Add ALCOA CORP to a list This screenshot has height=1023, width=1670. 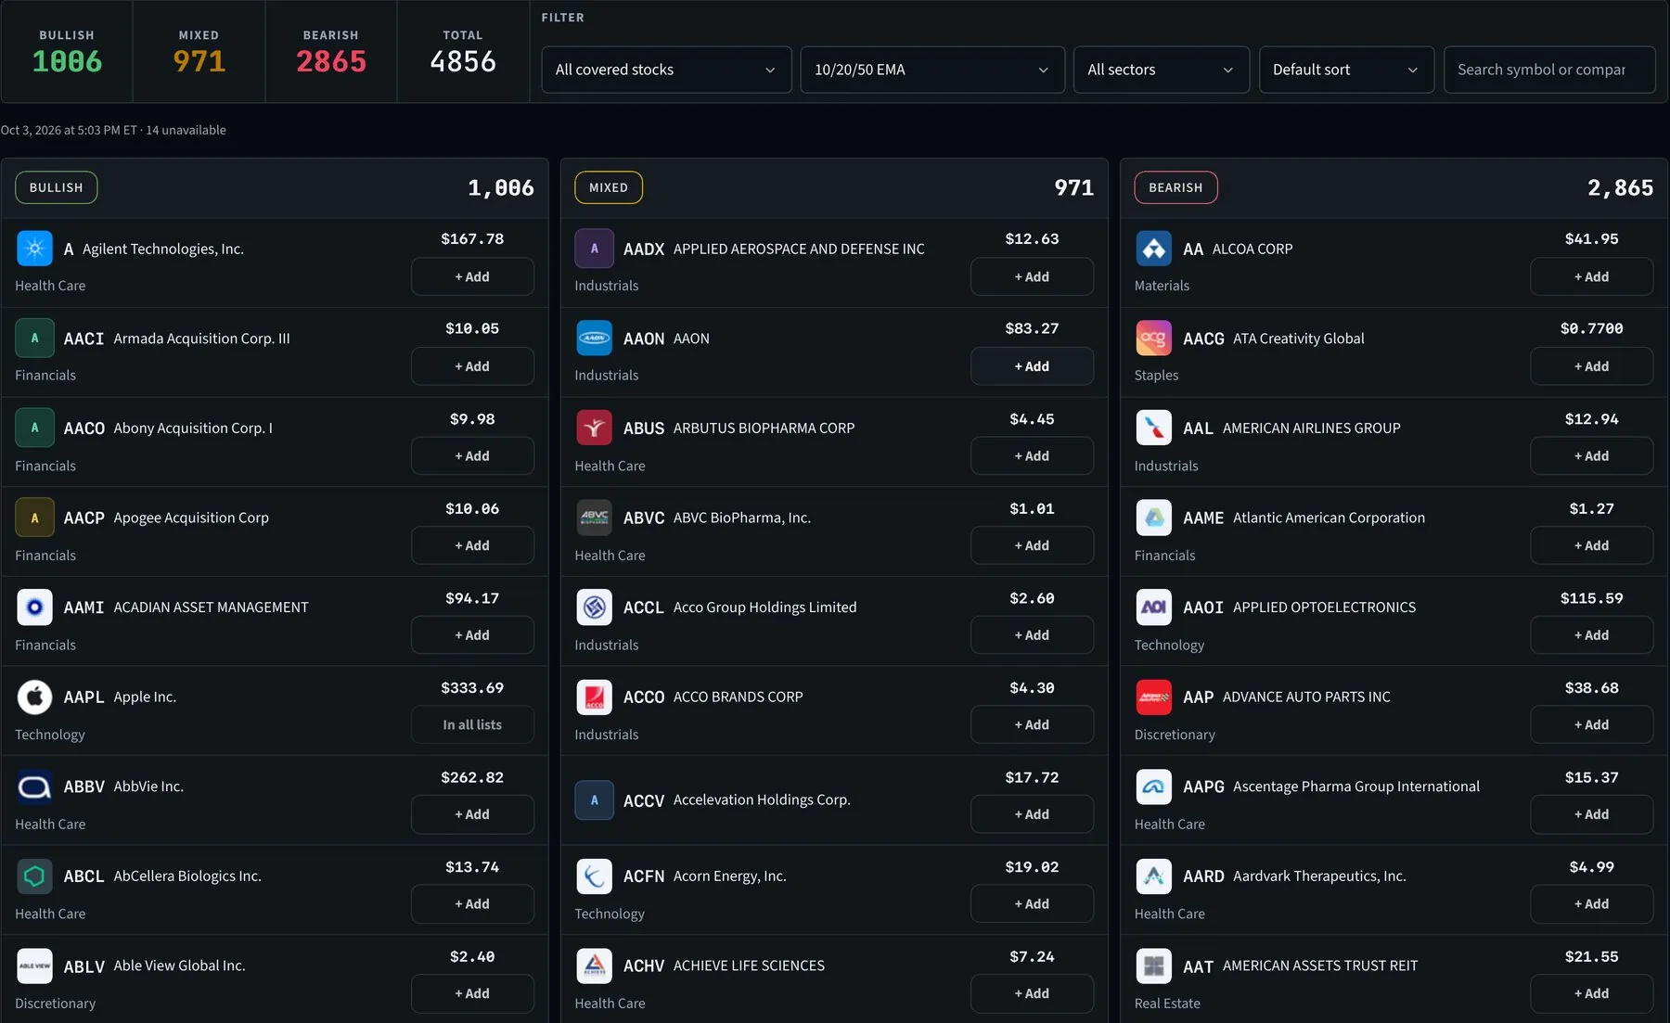pyautogui.click(x=1591, y=276)
